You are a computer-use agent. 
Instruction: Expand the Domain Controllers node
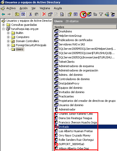[x=8, y=41]
